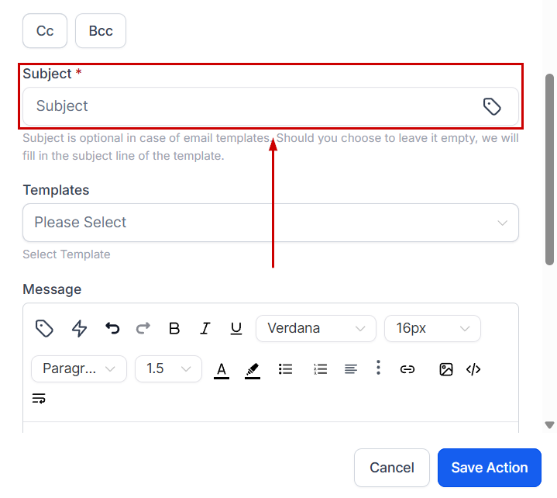Open the Templates Please Select dropdown
557x498 pixels.
tap(270, 223)
